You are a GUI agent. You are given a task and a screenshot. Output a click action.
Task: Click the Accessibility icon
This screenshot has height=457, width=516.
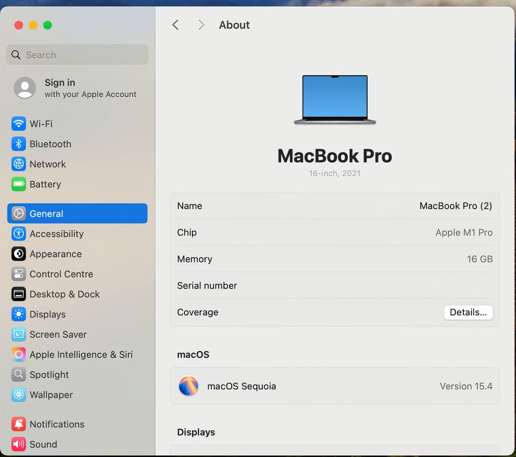(19, 234)
